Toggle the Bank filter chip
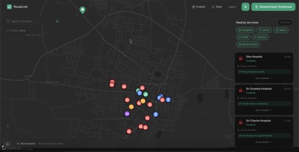This screenshot has width=299, height=152. pos(281,30)
